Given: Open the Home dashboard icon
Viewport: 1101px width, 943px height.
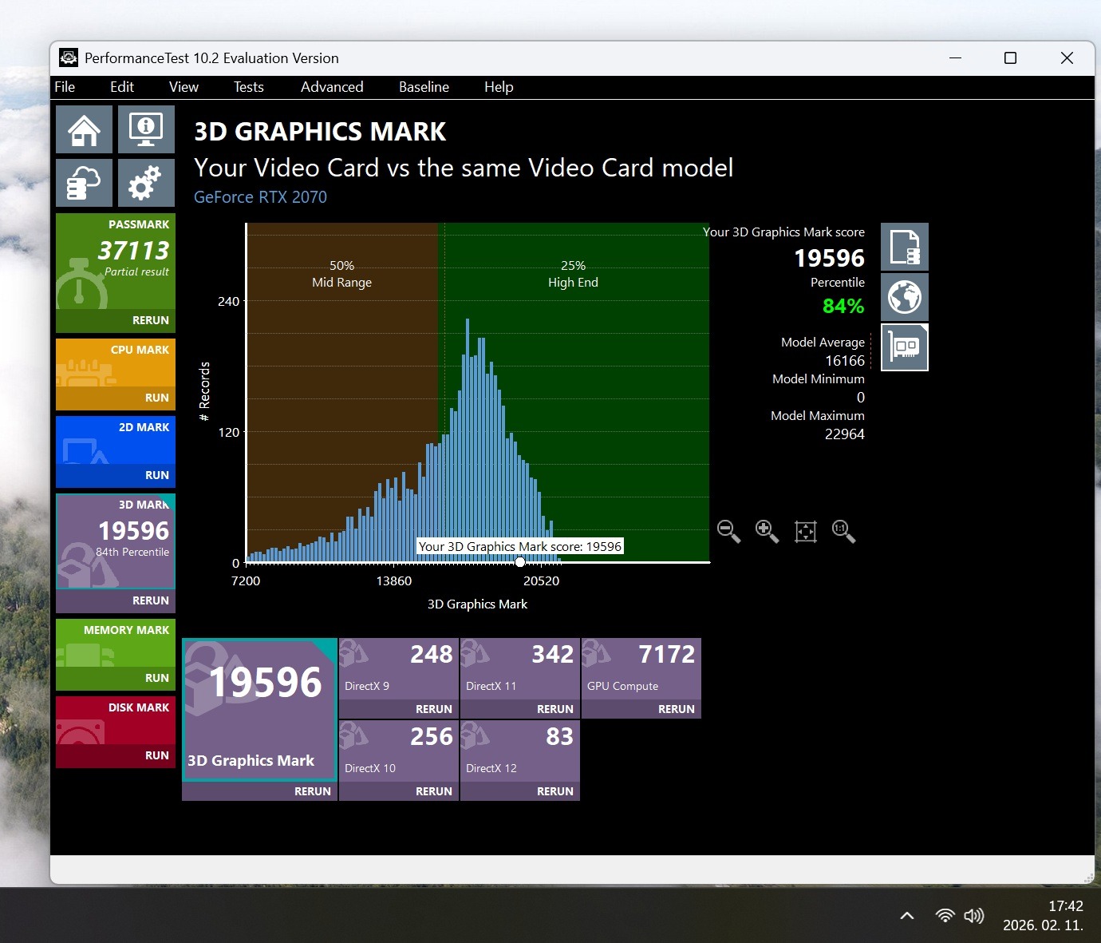Looking at the screenshot, I should tap(84, 129).
